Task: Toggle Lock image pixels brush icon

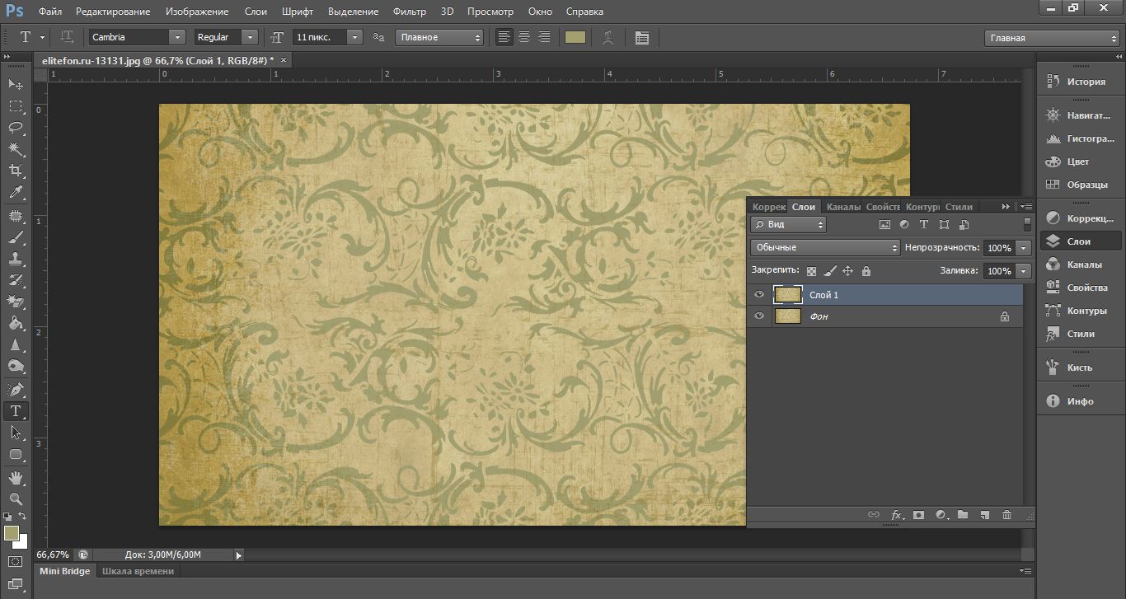Action: point(830,270)
